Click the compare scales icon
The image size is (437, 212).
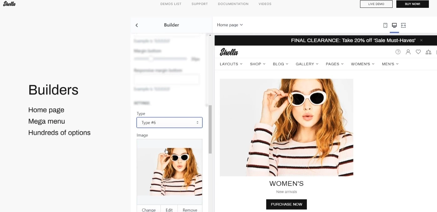[428, 52]
